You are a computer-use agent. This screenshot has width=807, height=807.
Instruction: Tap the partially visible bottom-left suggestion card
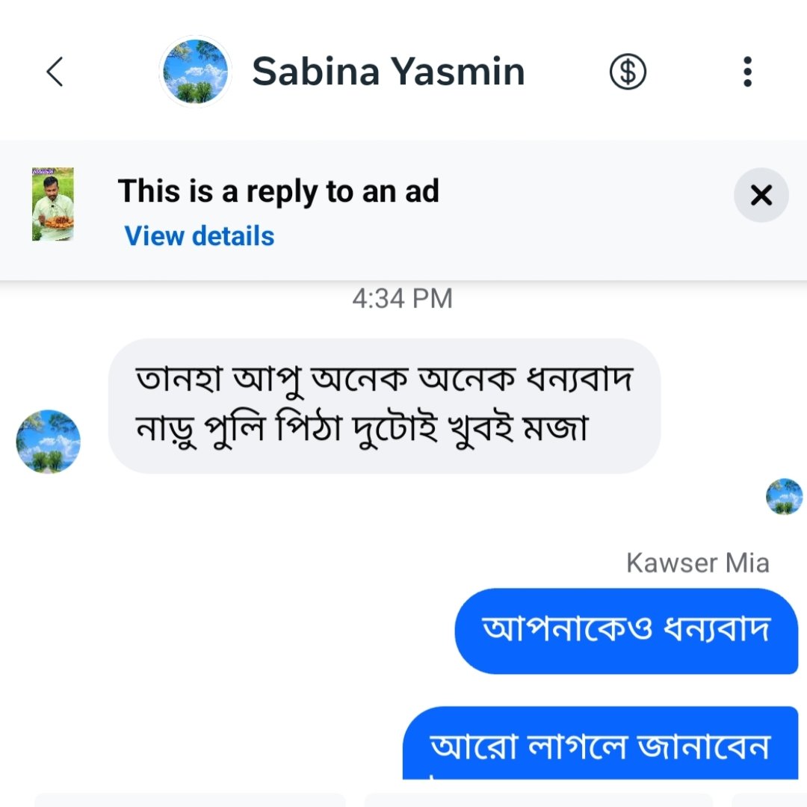tap(191, 800)
